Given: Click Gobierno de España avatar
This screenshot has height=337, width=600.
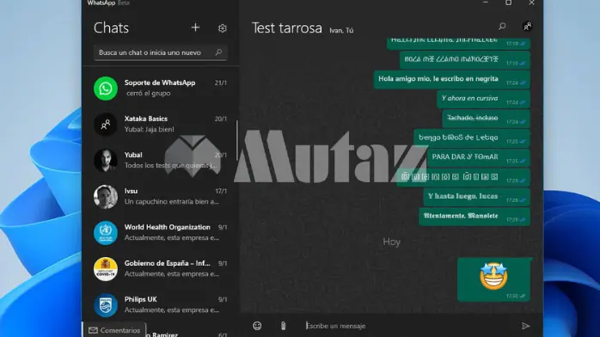Looking at the screenshot, I should point(106,269).
